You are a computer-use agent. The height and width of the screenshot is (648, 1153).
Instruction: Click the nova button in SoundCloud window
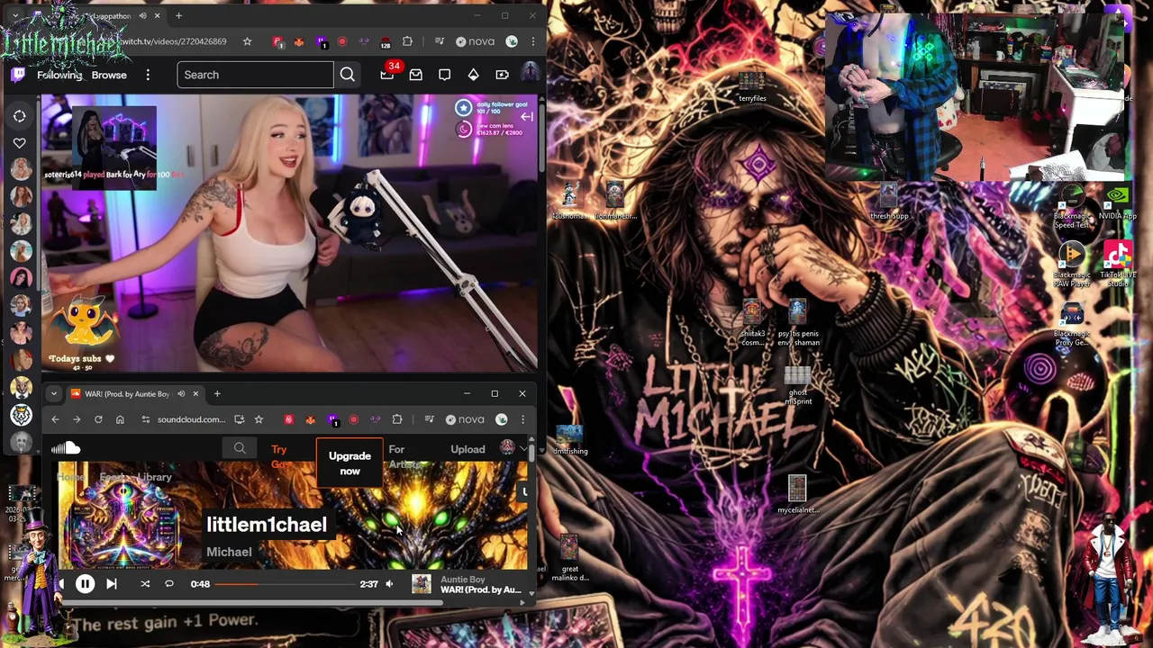click(x=465, y=419)
